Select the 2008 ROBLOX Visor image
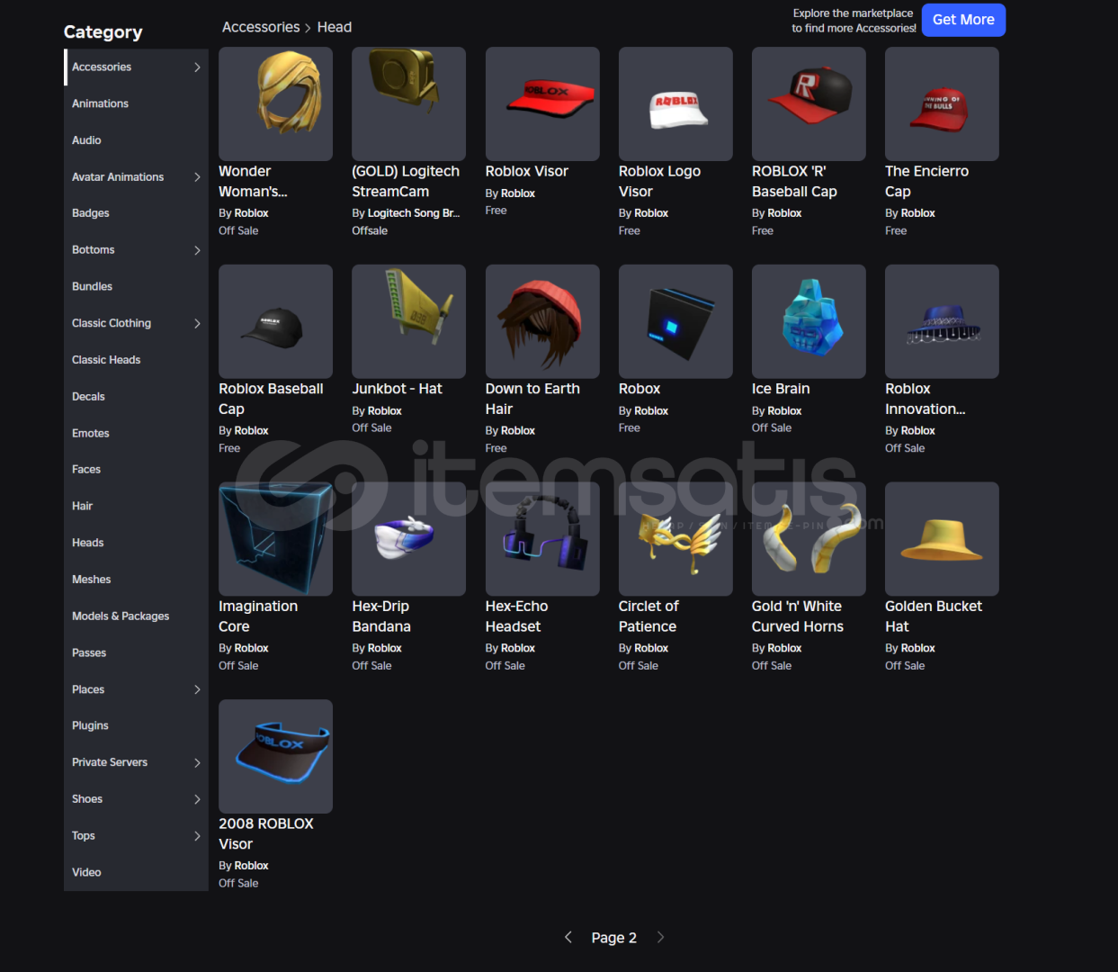Screen dimensions: 1118x972 275,756
